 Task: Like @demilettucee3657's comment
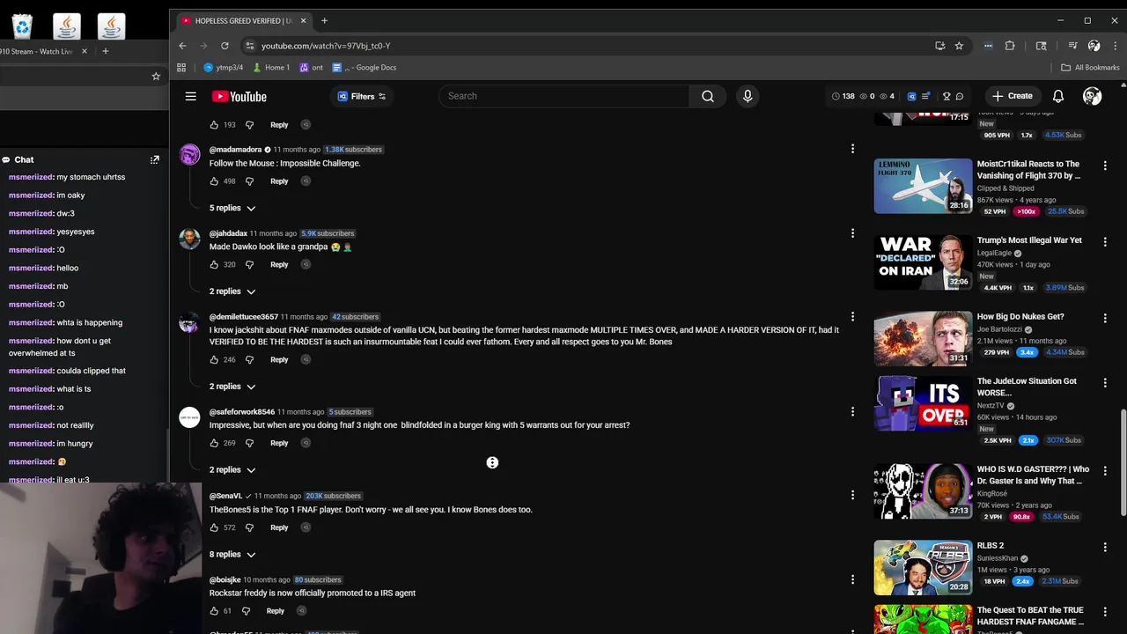point(214,359)
